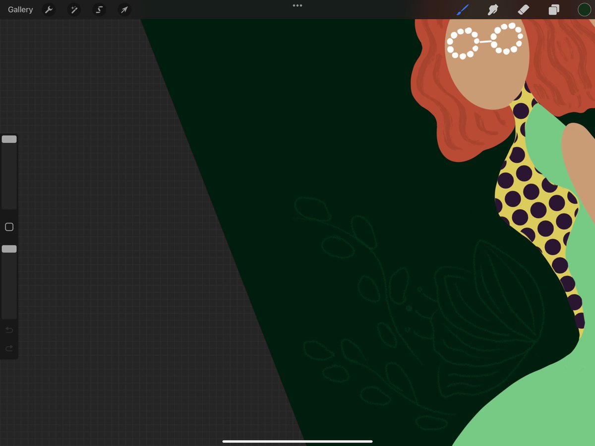Activate the Transform arrow tool
This screenshot has height=446, width=595.
(124, 9)
